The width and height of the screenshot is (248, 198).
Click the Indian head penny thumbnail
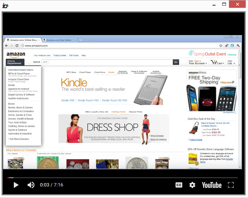(47, 163)
